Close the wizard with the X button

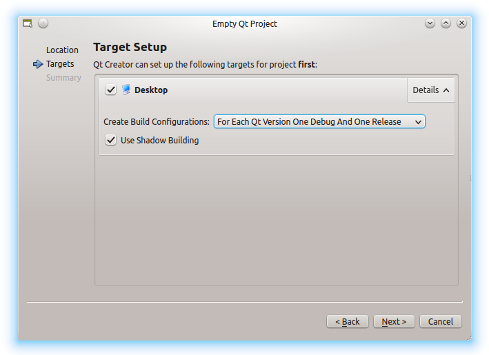461,23
